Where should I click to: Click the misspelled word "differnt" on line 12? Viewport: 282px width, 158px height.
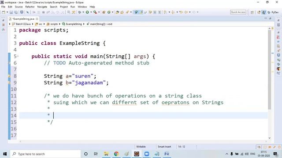(x=124, y=102)
